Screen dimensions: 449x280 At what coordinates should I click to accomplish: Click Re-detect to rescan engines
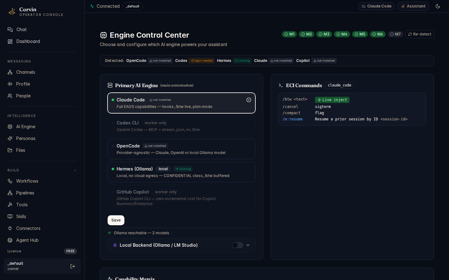click(420, 34)
